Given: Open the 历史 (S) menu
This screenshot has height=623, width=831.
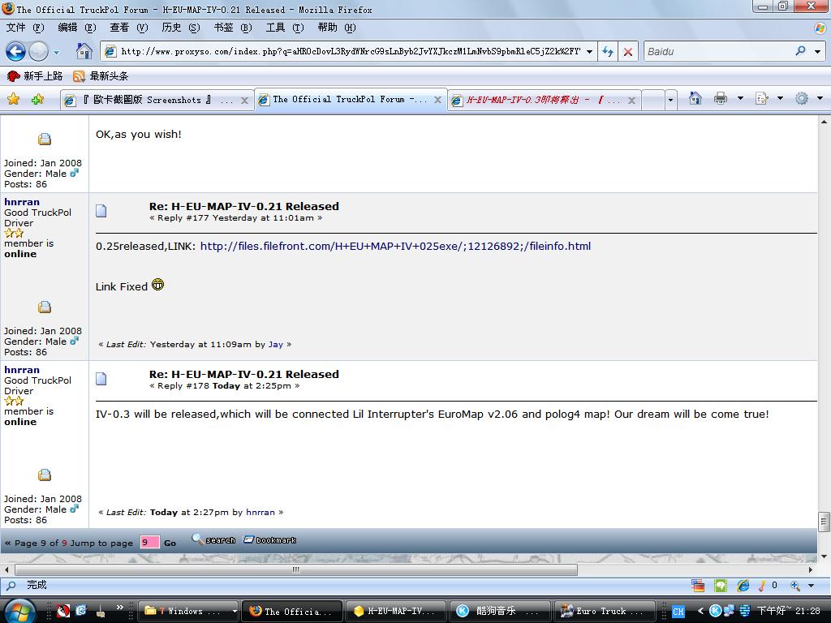Looking at the screenshot, I should (181, 28).
